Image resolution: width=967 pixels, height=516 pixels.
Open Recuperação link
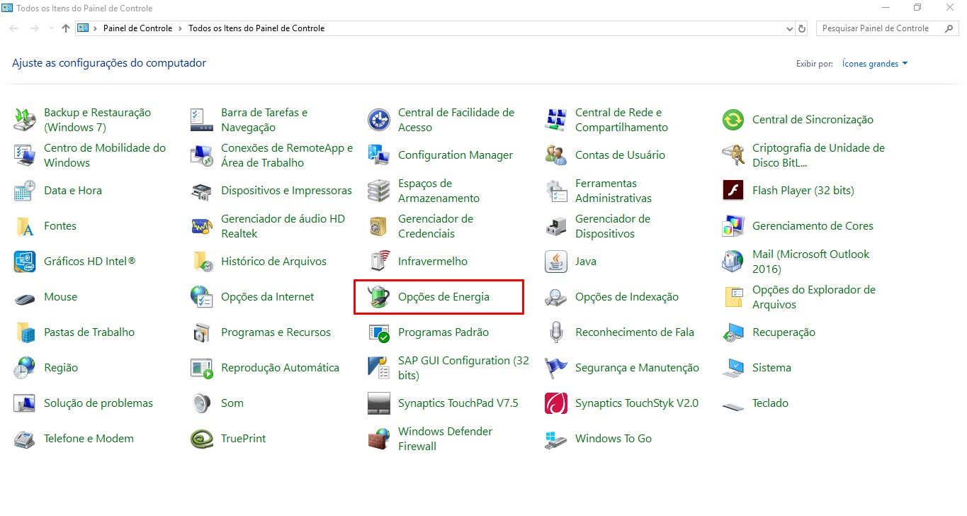(784, 332)
